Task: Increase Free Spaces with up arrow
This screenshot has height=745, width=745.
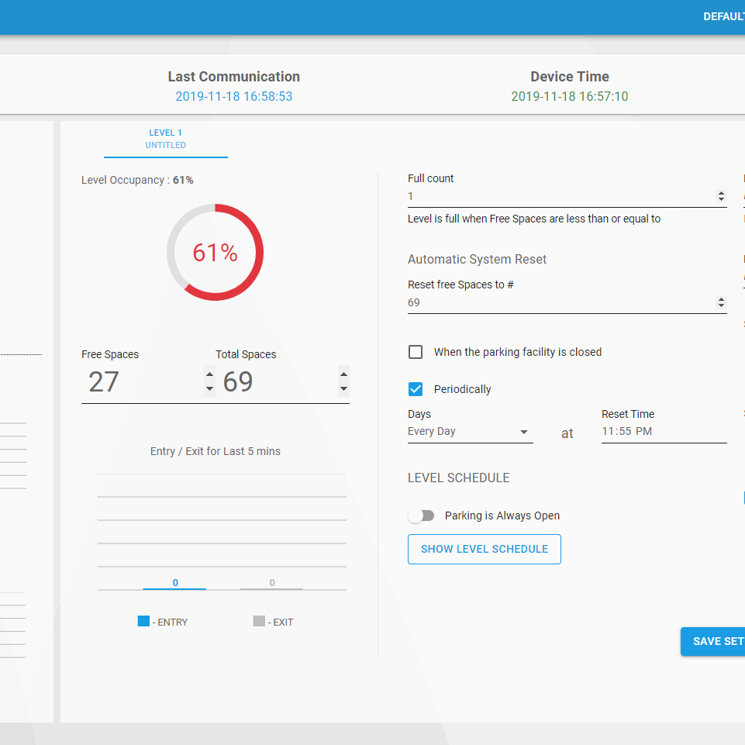Action: [x=209, y=374]
